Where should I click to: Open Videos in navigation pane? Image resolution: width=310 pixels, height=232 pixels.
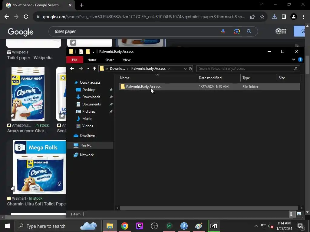click(x=87, y=126)
